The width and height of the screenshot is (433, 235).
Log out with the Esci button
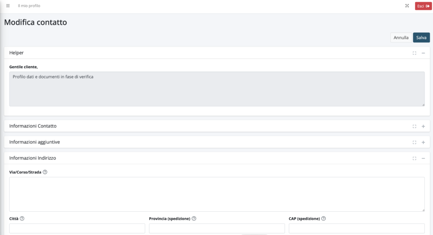coord(423,6)
